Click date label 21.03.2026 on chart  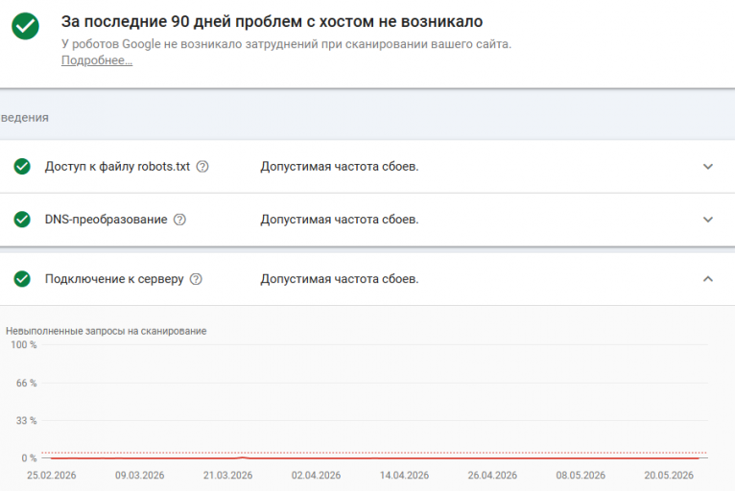click(x=227, y=475)
